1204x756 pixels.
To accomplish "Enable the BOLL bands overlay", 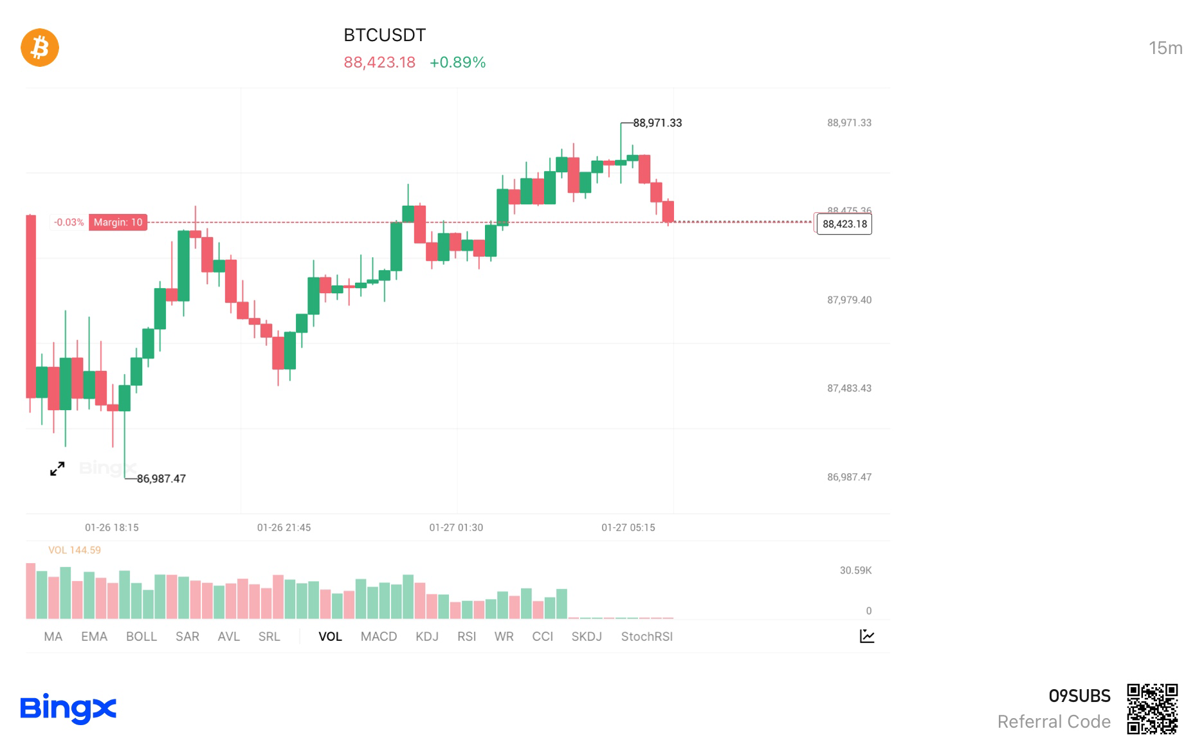I will tap(141, 636).
